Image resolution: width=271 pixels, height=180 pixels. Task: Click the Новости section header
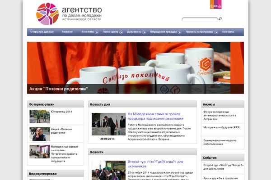coord(142,152)
